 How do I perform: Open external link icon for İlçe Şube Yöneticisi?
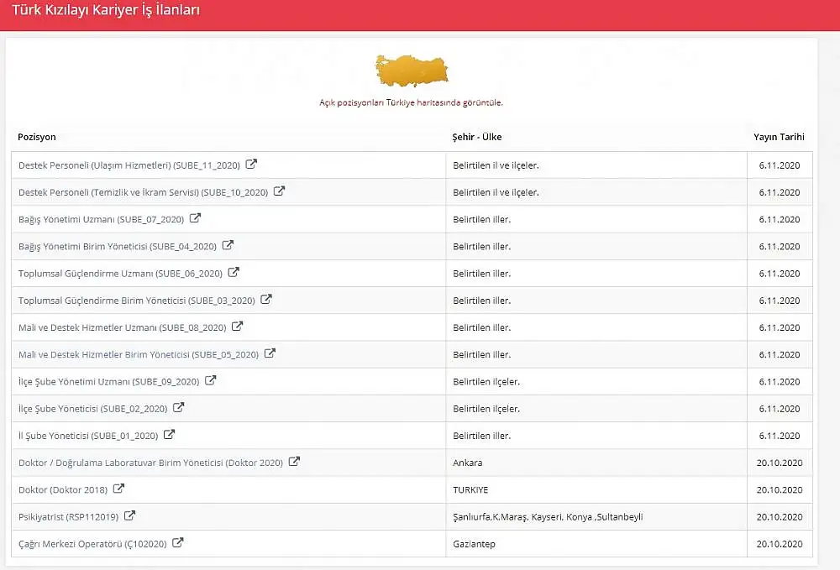tap(178, 408)
